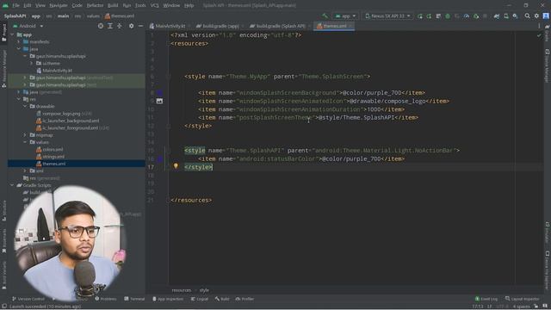This screenshot has width=551, height=310.
Task: Hide the Project panel with the minus icon
Action: click(140, 26)
